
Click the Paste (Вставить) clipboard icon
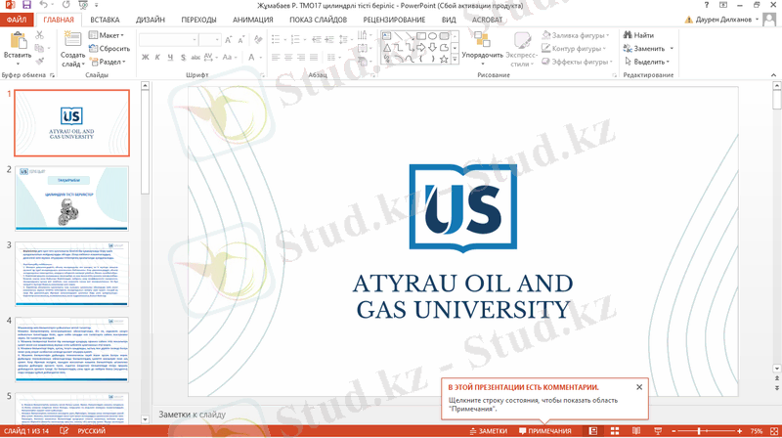(x=18, y=41)
